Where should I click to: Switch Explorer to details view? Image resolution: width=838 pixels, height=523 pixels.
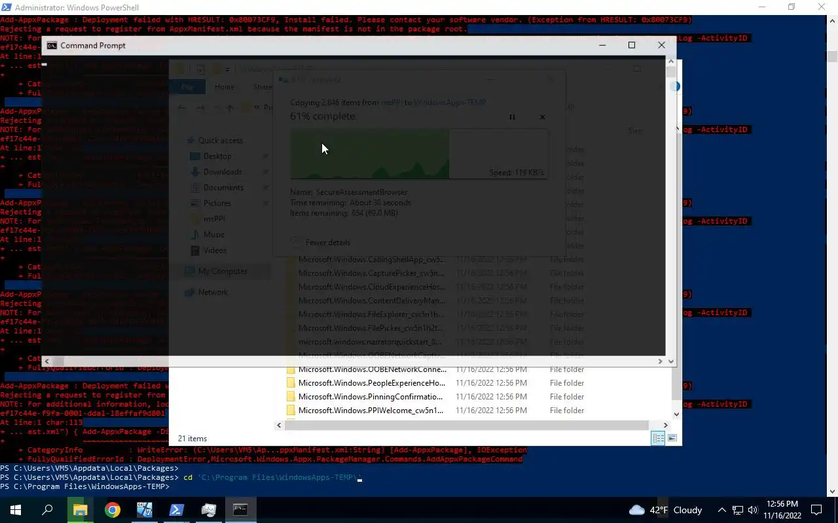pos(658,438)
